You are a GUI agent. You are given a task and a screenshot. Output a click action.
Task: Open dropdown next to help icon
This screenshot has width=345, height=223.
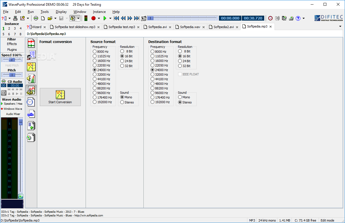(303, 18)
